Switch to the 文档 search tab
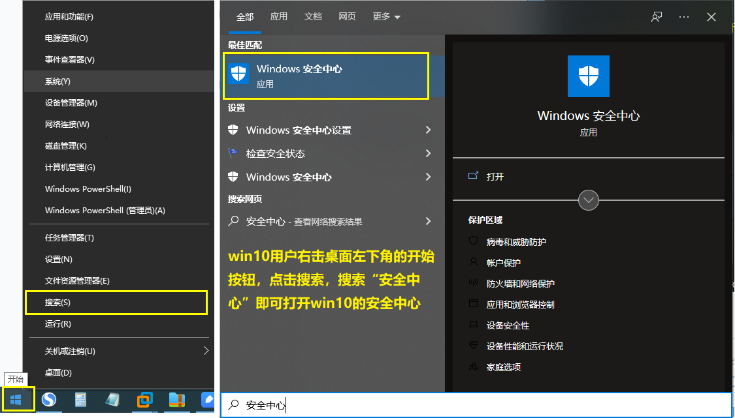This screenshot has height=418, width=735. pos(313,17)
